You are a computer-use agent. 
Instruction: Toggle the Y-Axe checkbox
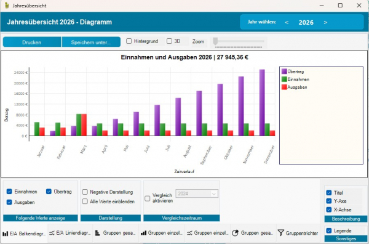329,201
